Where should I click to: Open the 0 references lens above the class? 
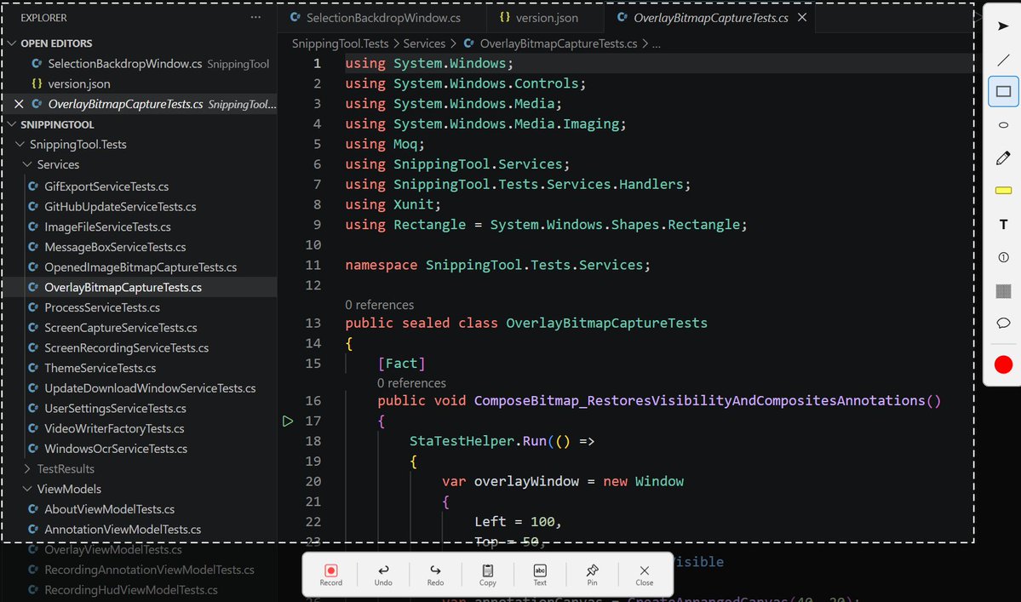[x=379, y=305]
